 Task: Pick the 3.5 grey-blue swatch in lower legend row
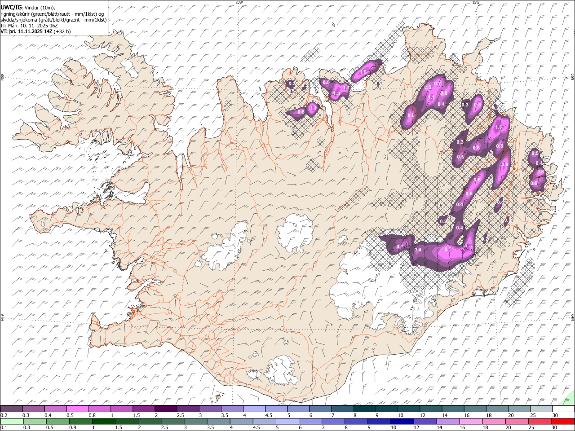218,421
